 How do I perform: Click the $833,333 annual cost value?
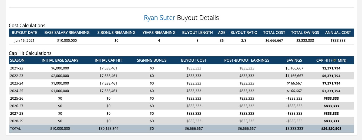click(x=338, y=41)
